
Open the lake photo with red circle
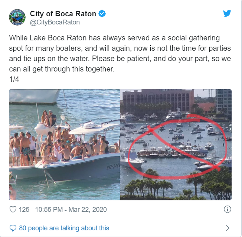[176, 144]
